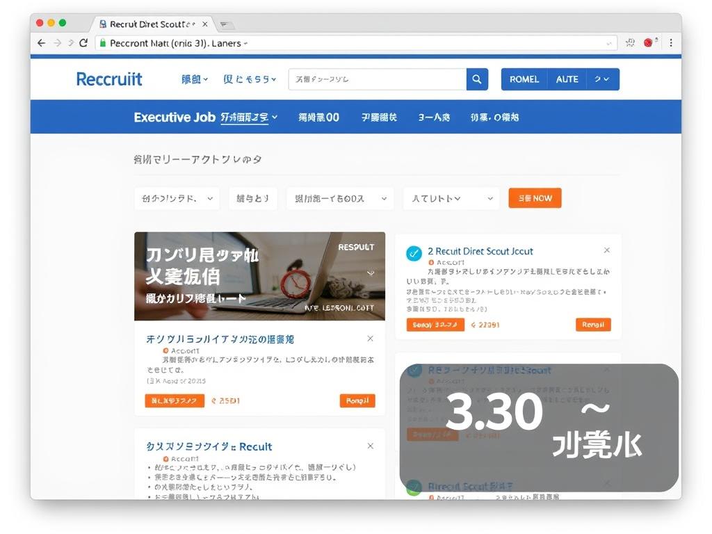Dismiss the job card under the banner
This screenshot has width=712, height=534.
click(370, 339)
